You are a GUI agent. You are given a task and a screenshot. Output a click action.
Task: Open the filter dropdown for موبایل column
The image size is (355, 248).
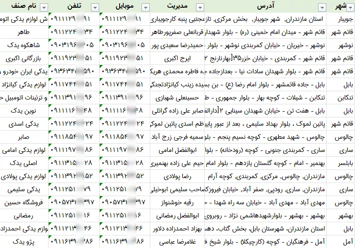[145, 8]
